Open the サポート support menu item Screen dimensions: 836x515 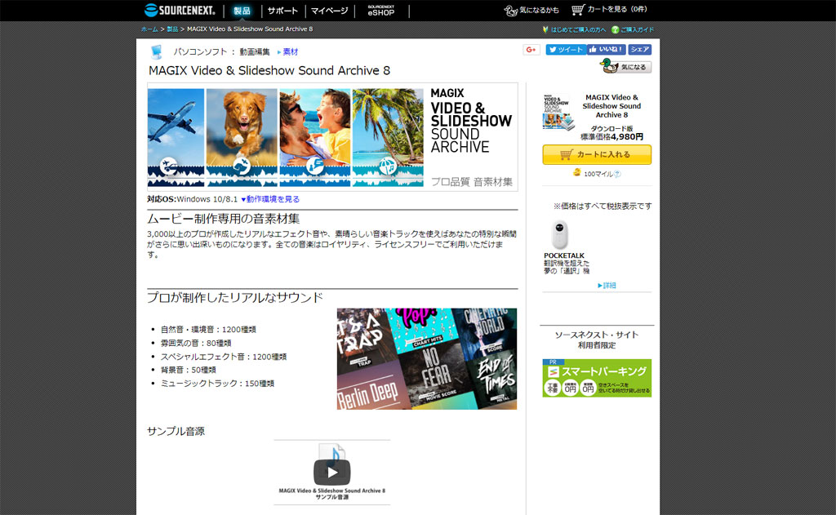(282, 11)
